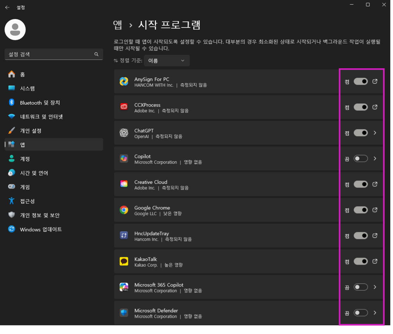Open external link for CCXProcess
The width and height of the screenshot is (393, 334).
tap(375, 107)
